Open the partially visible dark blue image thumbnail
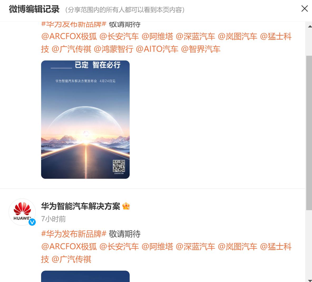312x282 pixels. 85,276
